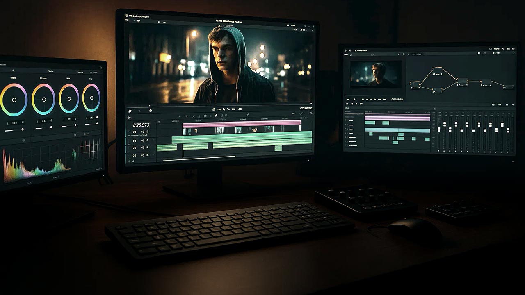Open the scope type dropdown above the histogram
This screenshot has height=295, width=525.
pos(87,134)
